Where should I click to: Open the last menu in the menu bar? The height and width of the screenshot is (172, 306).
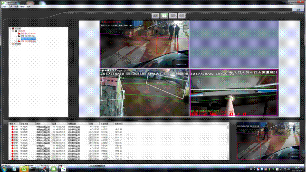click(x=29, y=7)
